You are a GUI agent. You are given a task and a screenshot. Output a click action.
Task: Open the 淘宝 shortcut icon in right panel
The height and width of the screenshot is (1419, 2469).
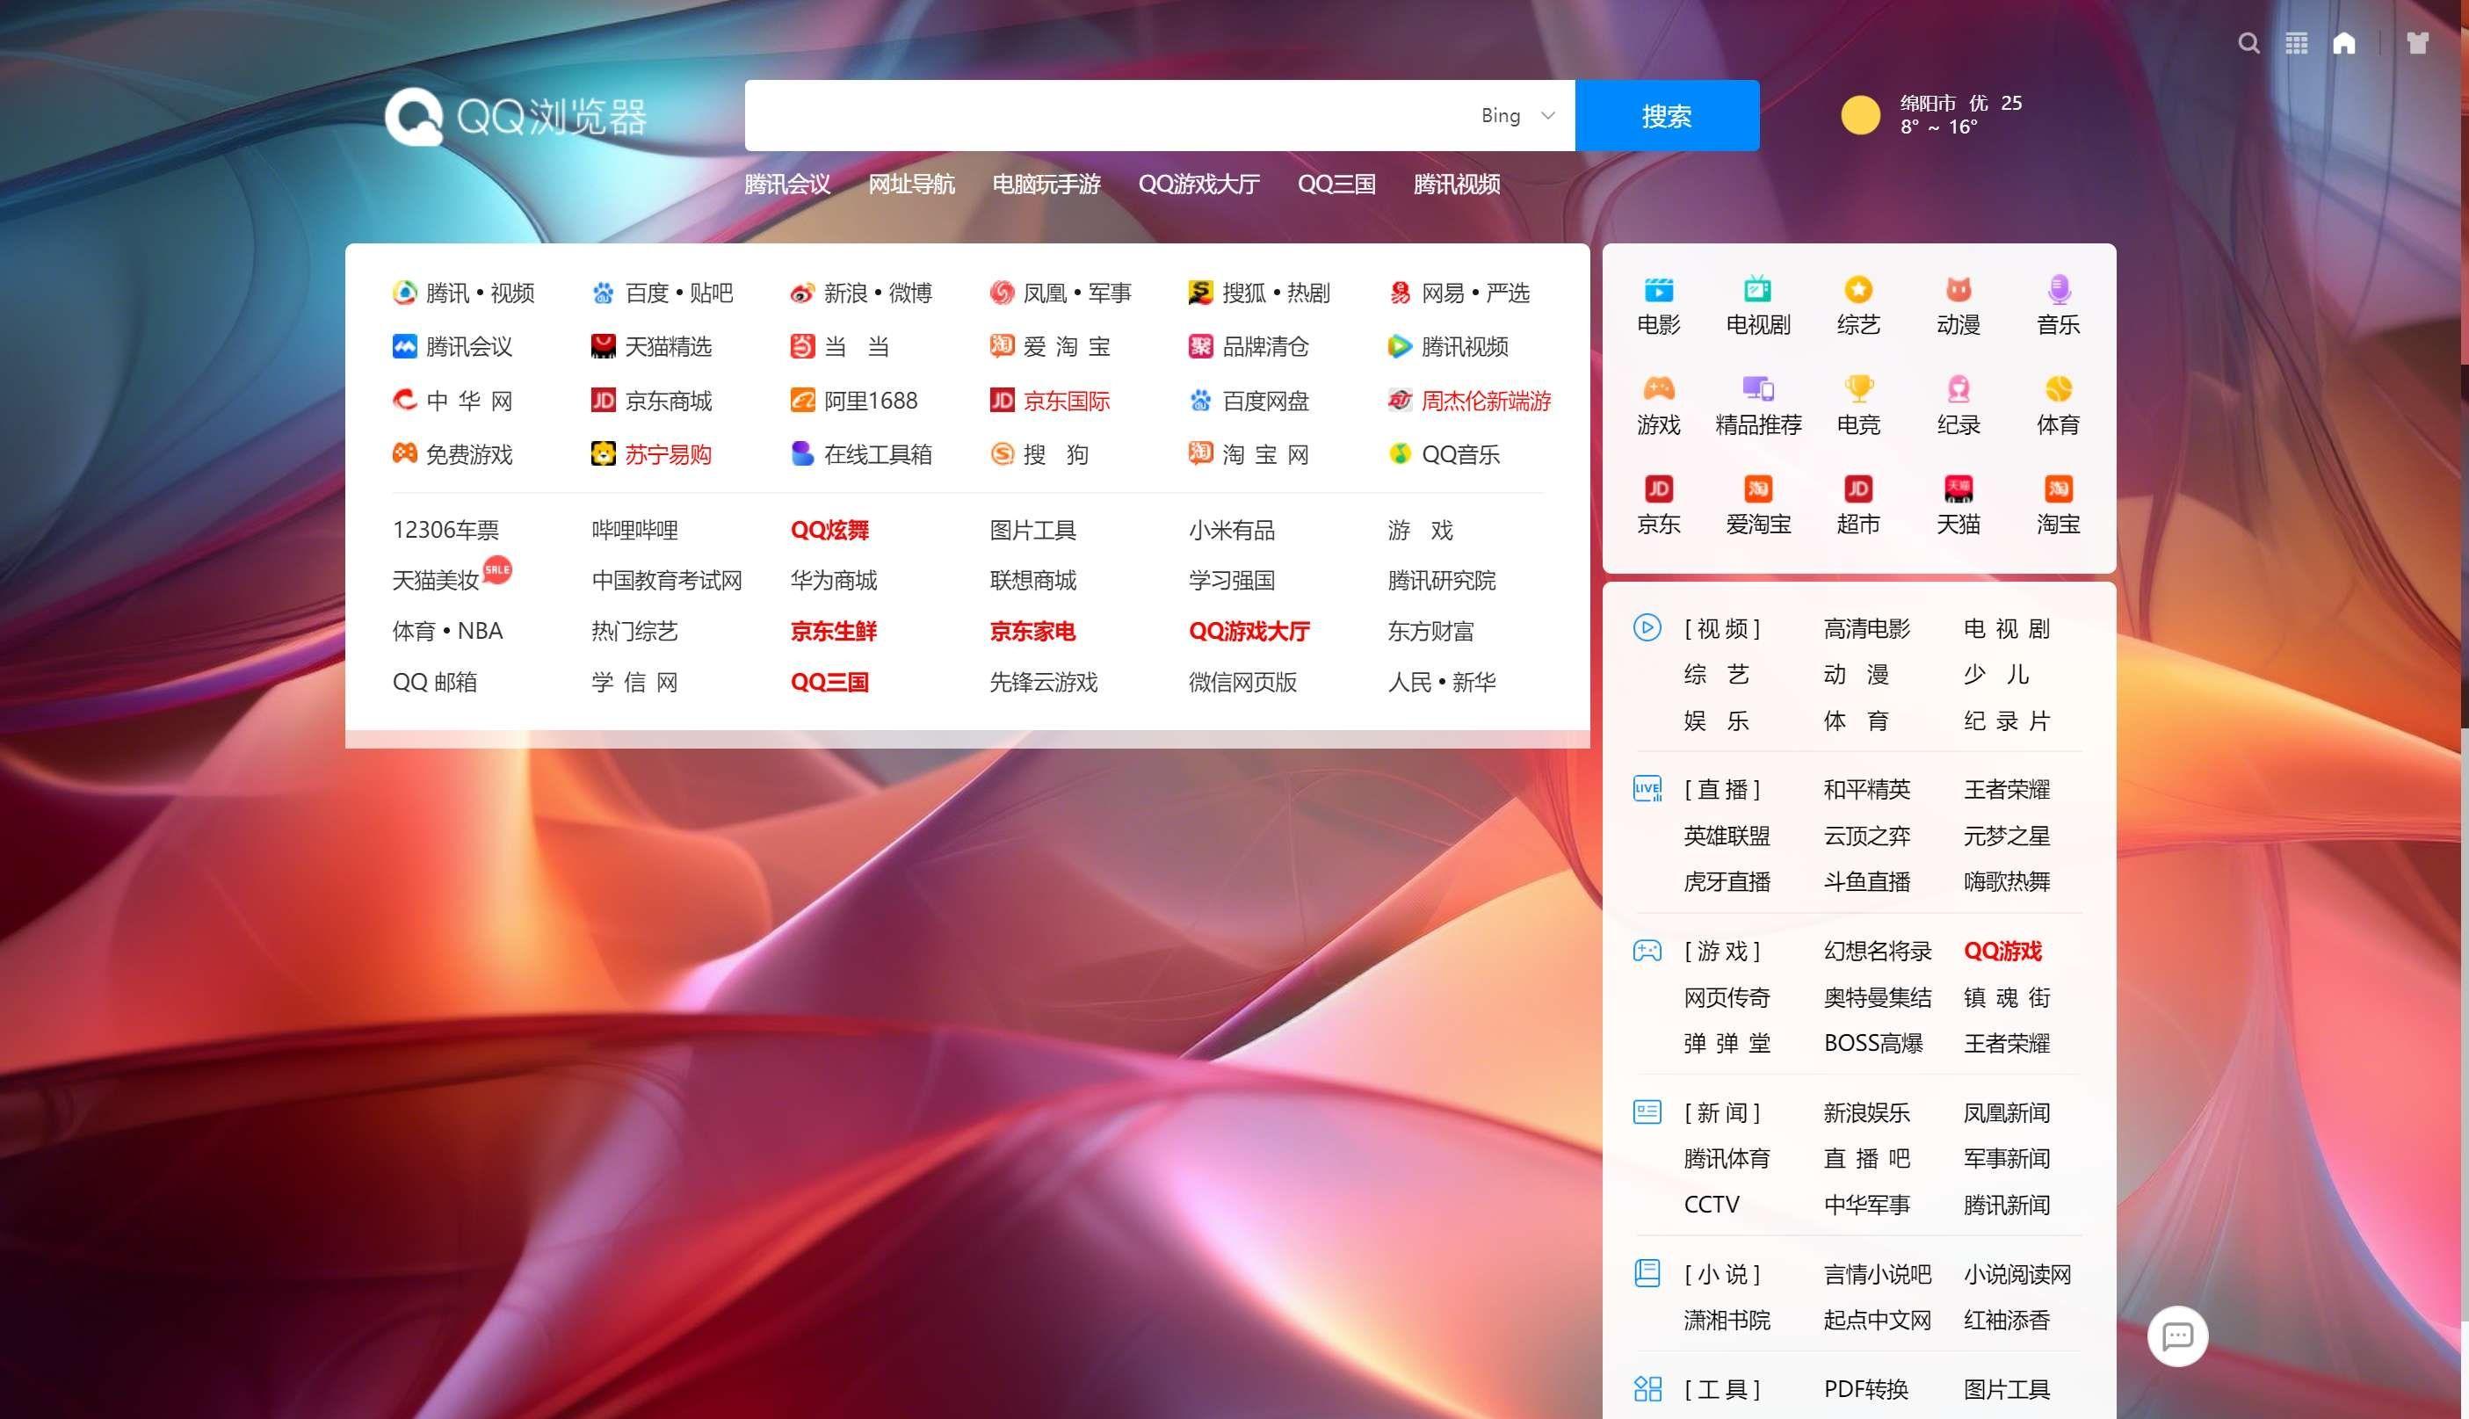pyautogui.click(x=2058, y=489)
